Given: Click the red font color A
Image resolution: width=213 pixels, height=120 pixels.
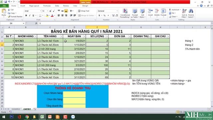Looking at the screenshot, I should coord(52,16).
